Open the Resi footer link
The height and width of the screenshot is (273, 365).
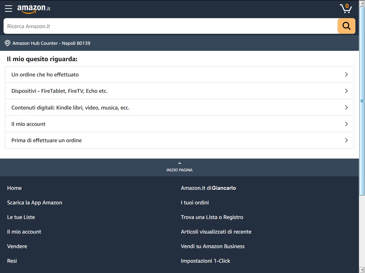click(12, 261)
